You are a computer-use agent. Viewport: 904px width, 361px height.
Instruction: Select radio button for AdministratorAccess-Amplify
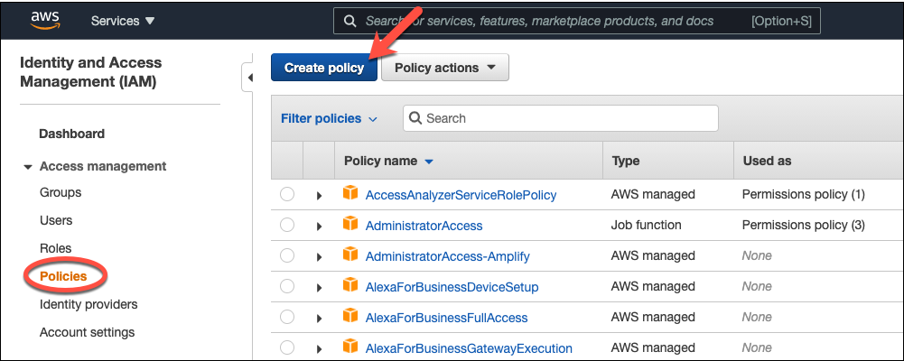pos(287,255)
